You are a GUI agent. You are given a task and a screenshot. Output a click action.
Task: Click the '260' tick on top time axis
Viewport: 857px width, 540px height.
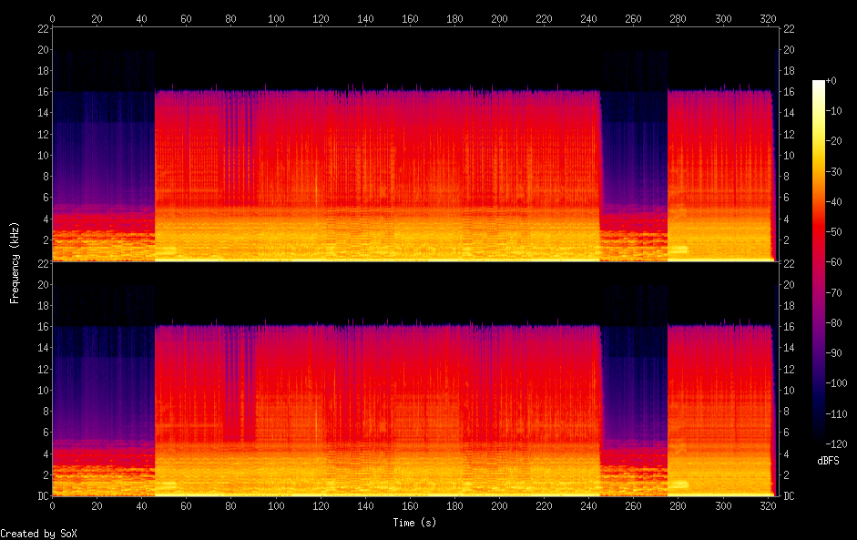633,19
